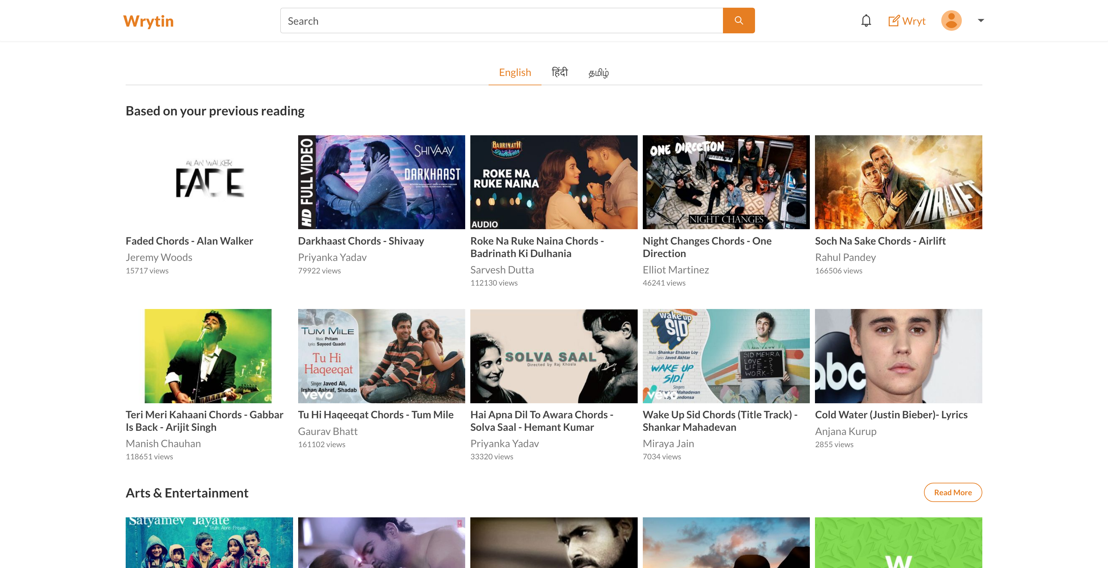Open 'Wake Up Sid Chords (Title Track)' title
1108x568 pixels.
pyautogui.click(x=720, y=421)
